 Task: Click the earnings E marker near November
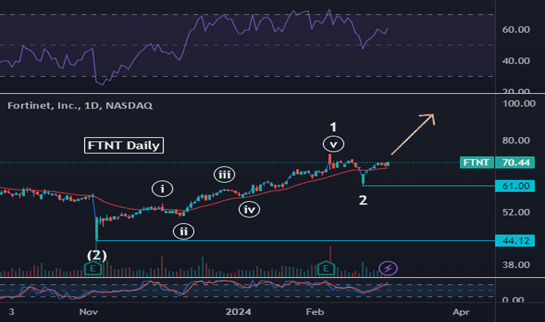93,268
